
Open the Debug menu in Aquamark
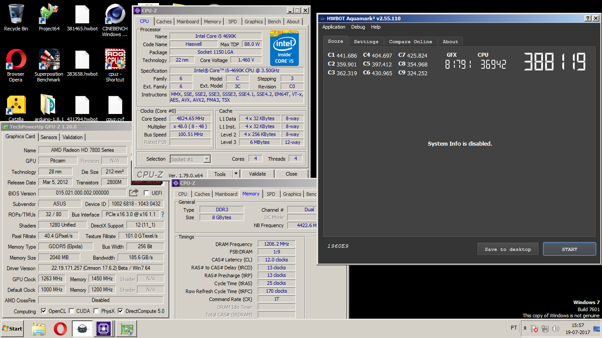tap(358, 27)
